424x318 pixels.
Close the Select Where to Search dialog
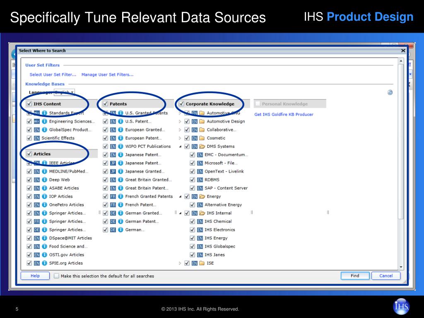[x=403, y=51]
